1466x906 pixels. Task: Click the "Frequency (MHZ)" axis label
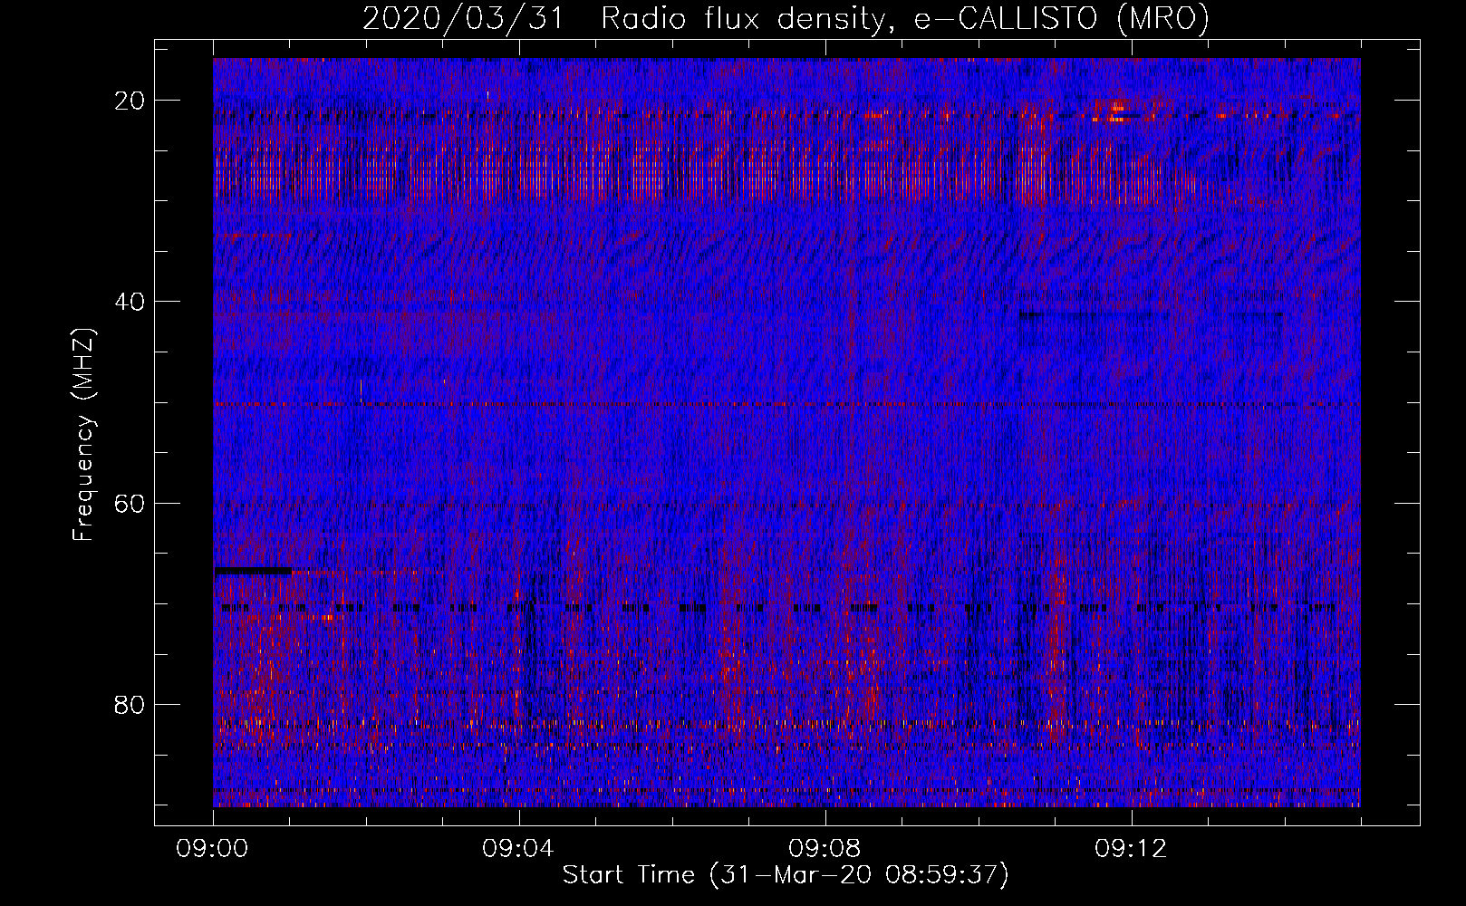(83, 435)
